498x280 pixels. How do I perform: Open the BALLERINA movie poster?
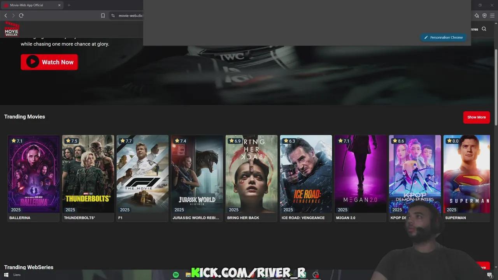coord(33,174)
